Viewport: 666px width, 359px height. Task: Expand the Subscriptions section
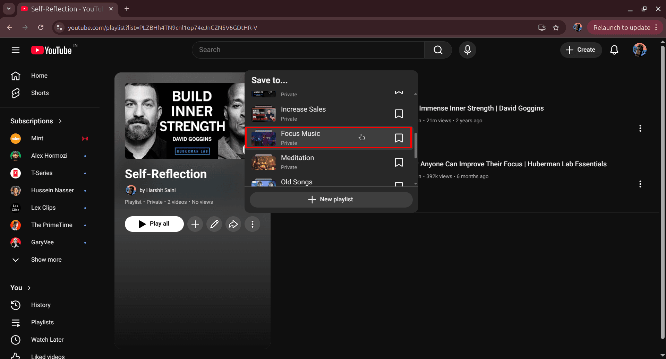point(60,121)
